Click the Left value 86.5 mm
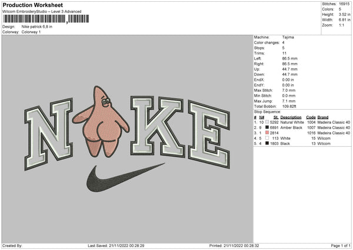 coord(289,58)
